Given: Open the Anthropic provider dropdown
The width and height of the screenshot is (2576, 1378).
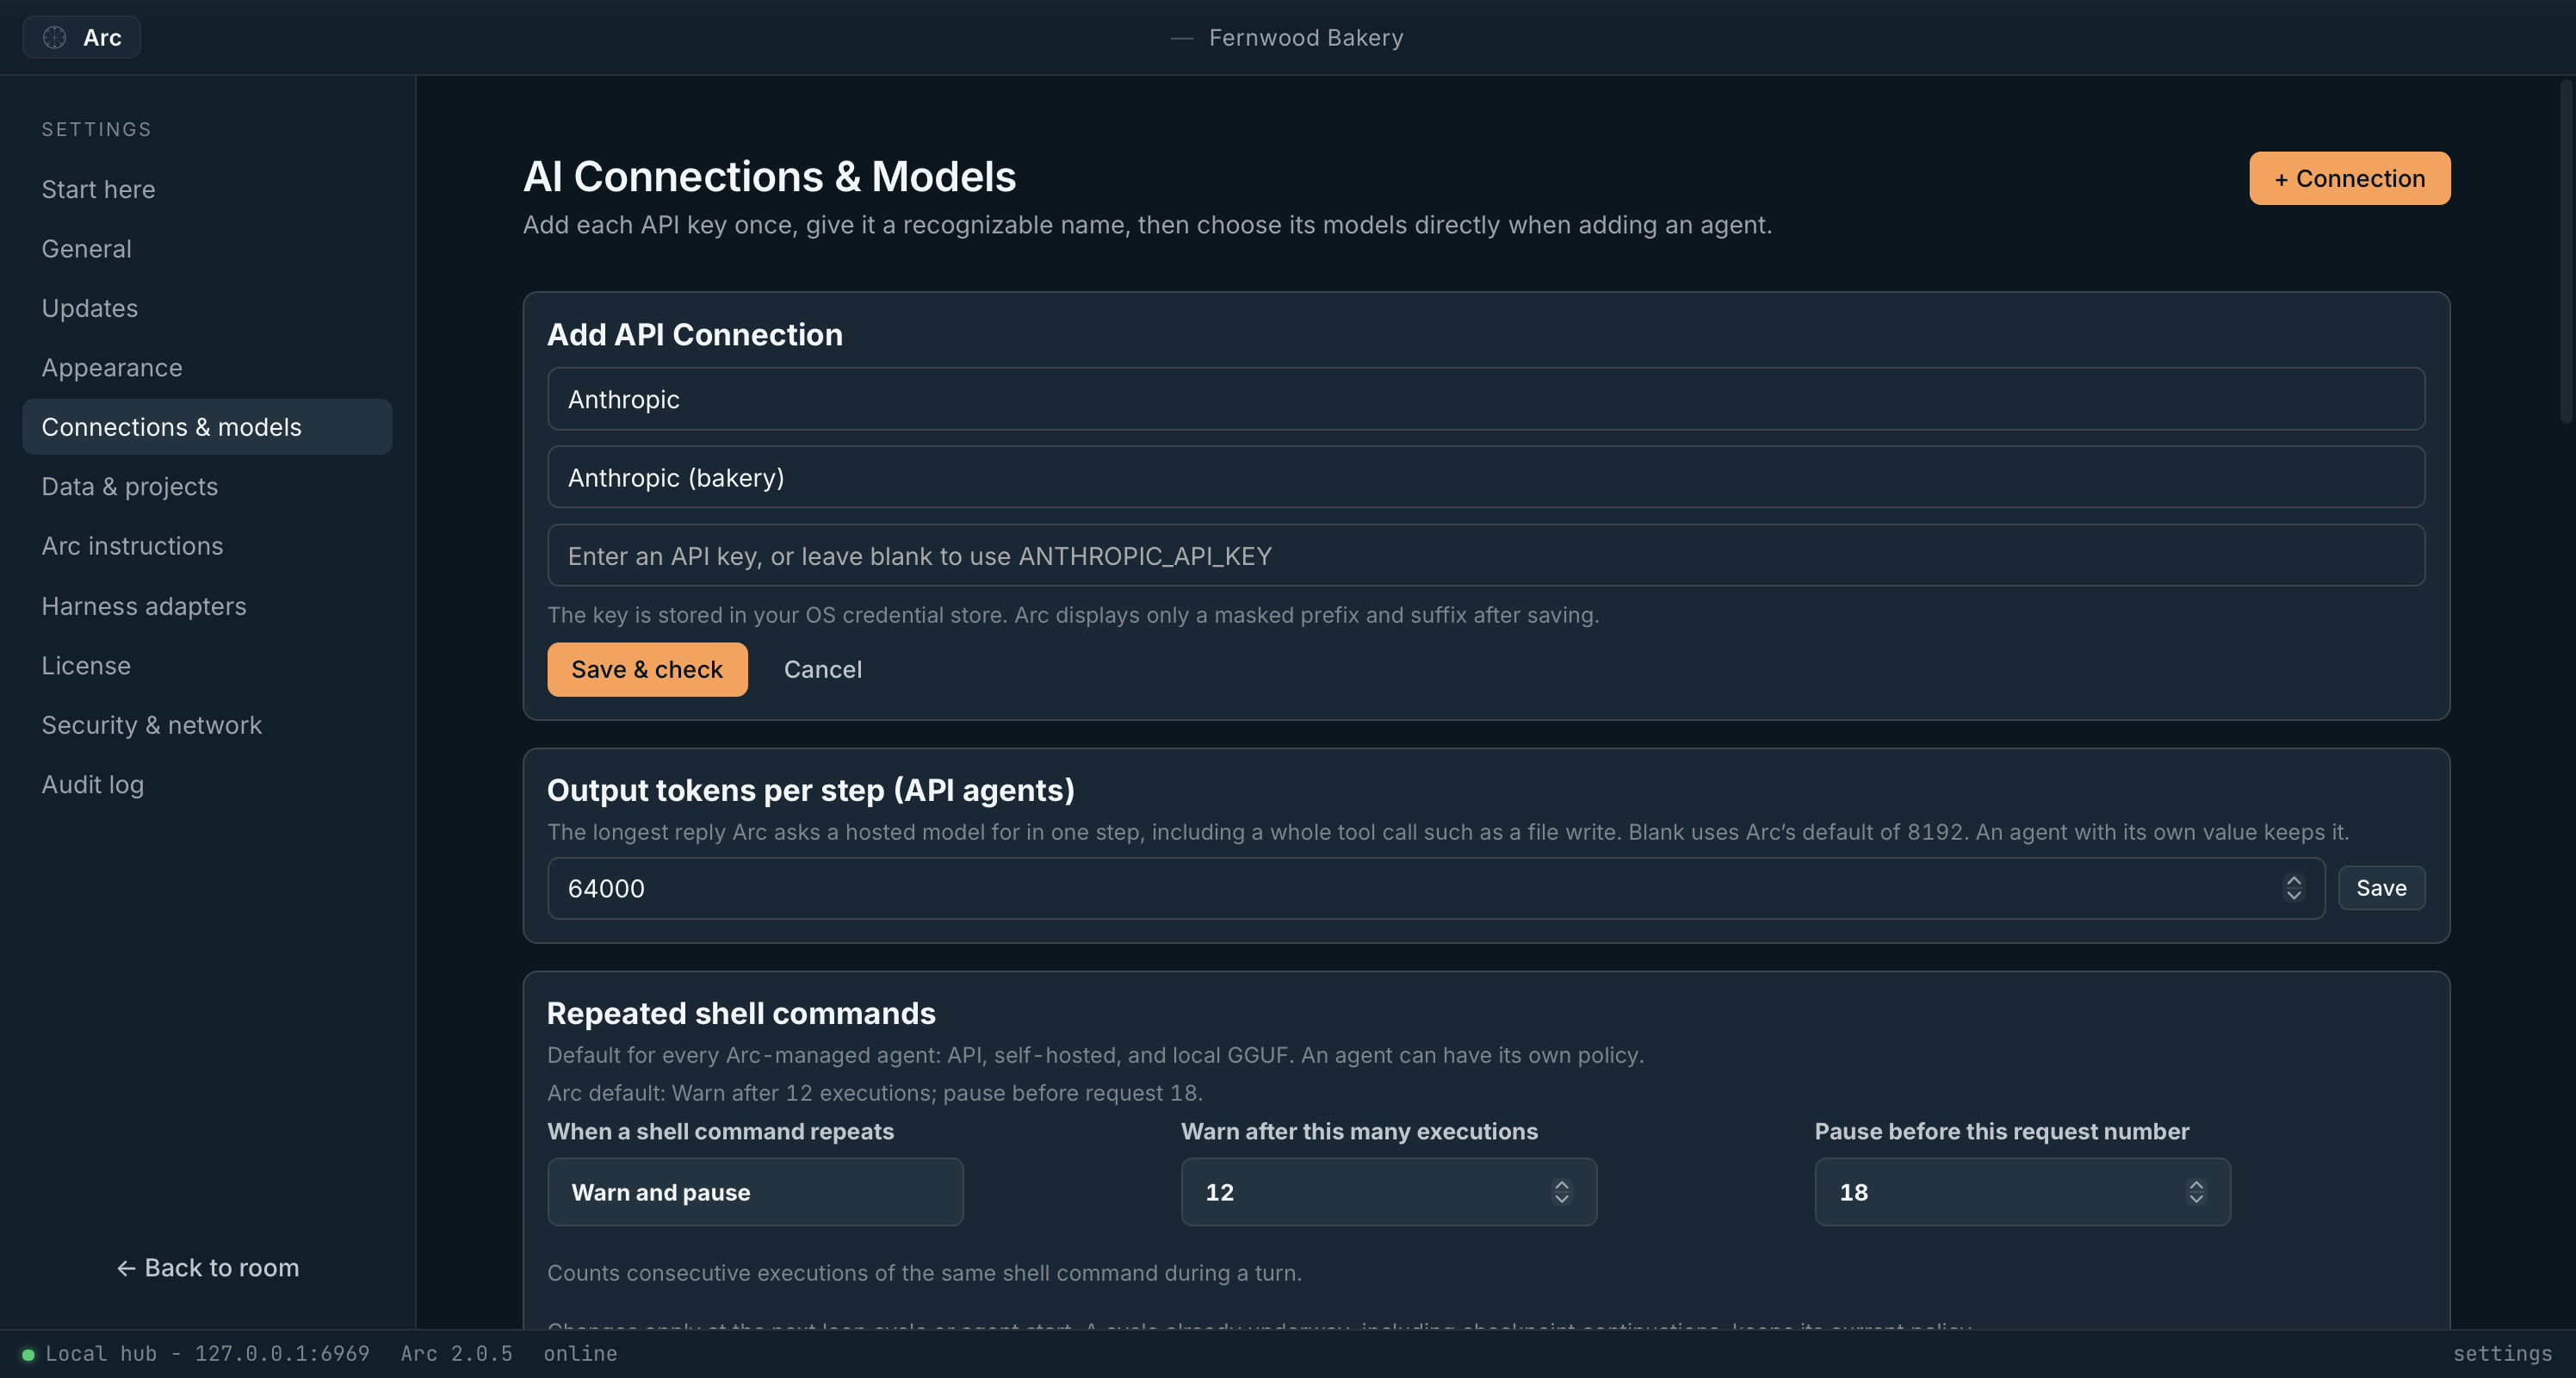Looking at the screenshot, I should pyautogui.click(x=1486, y=399).
